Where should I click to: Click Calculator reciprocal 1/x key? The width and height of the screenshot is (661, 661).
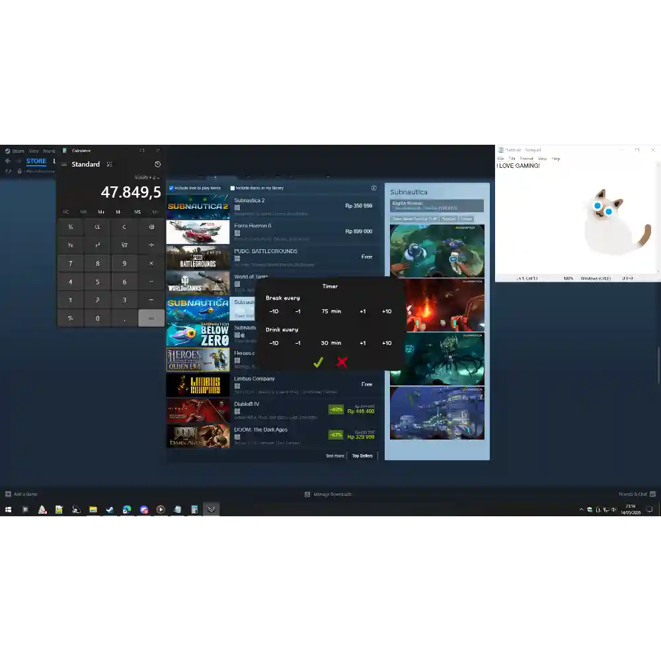(x=71, y=245)
